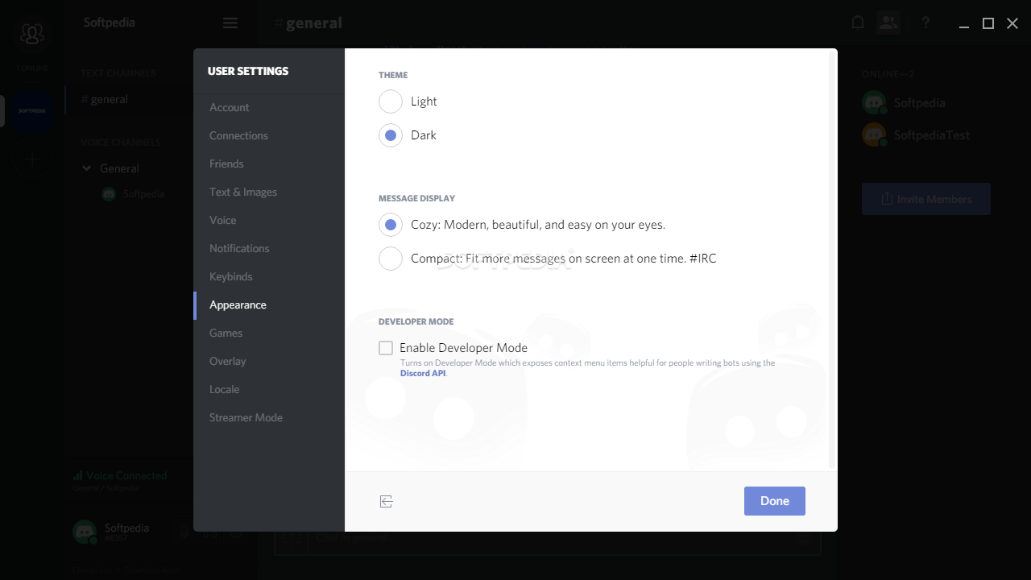Open Text & Images settings tab
Image resolution: width=1031 pixels, height=580 pixels.
click(x=269, y=193)
